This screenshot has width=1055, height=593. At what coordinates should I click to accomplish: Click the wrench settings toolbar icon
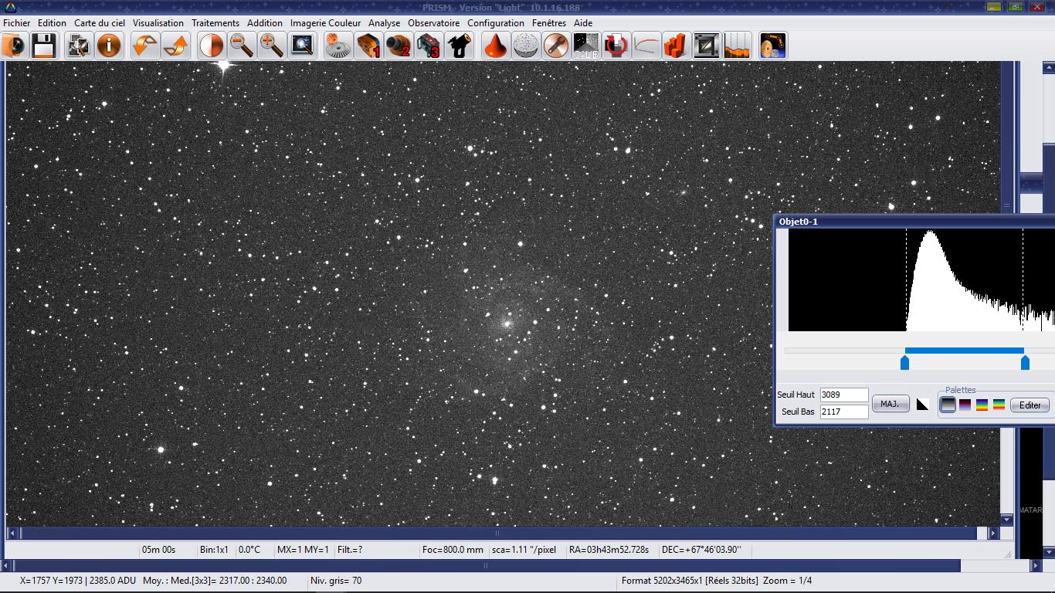point(555,46)
